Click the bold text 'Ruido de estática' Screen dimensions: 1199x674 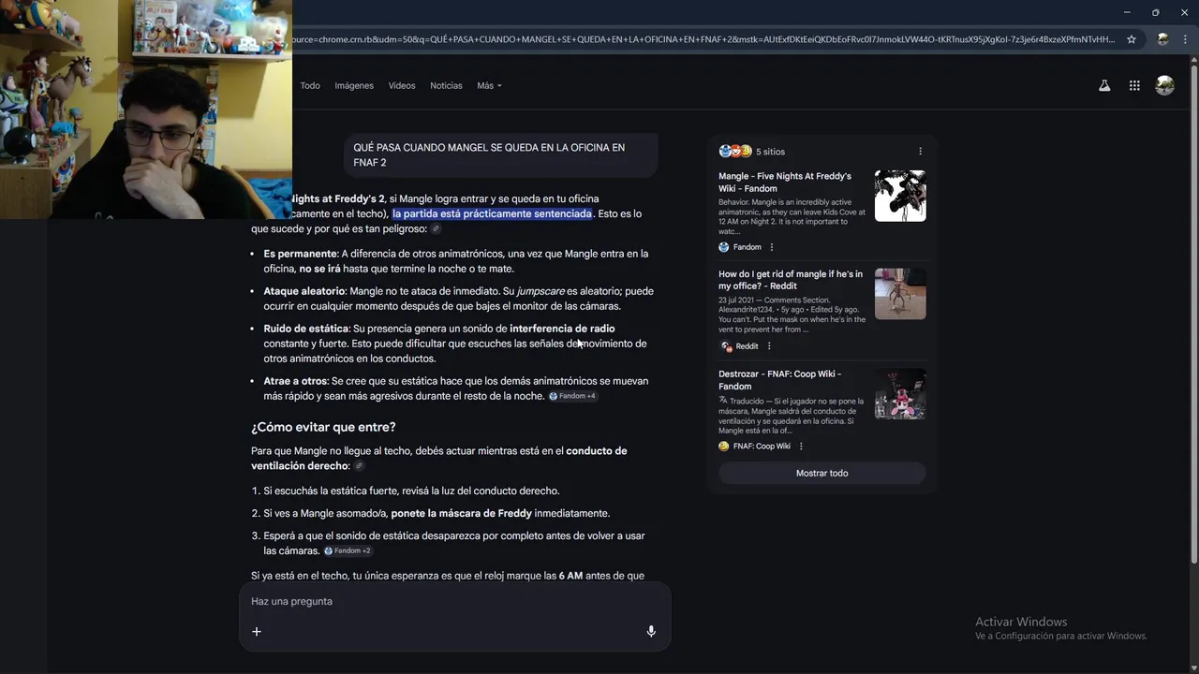306,329
